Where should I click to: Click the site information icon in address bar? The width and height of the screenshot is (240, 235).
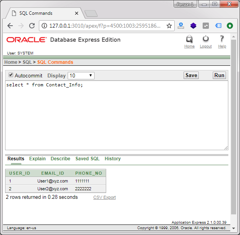44,26
